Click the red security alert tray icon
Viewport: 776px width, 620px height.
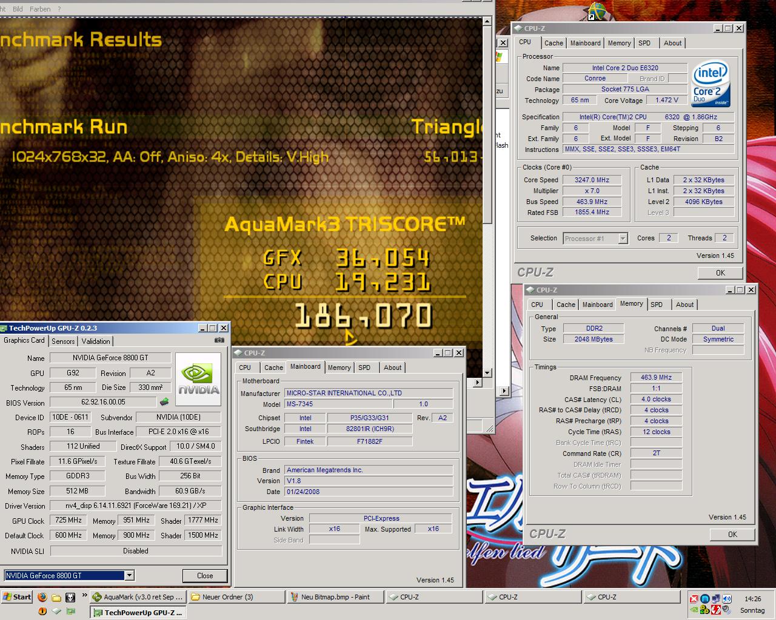(x=694, y=599)
